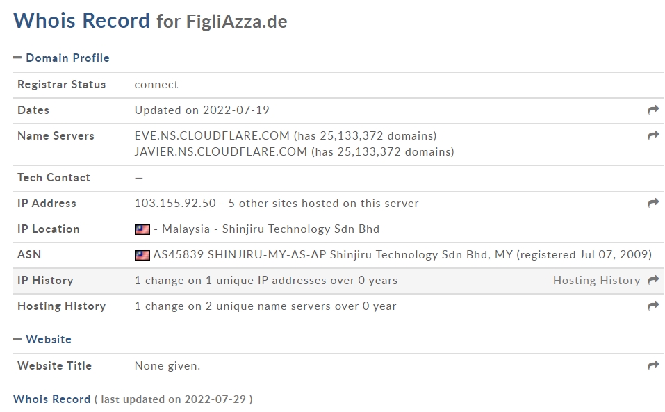Click the minus icon beside Domain Profile

click(17, 58)
